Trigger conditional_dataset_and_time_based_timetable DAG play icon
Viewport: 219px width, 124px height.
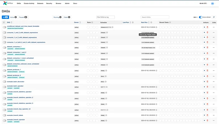[204, 27]
